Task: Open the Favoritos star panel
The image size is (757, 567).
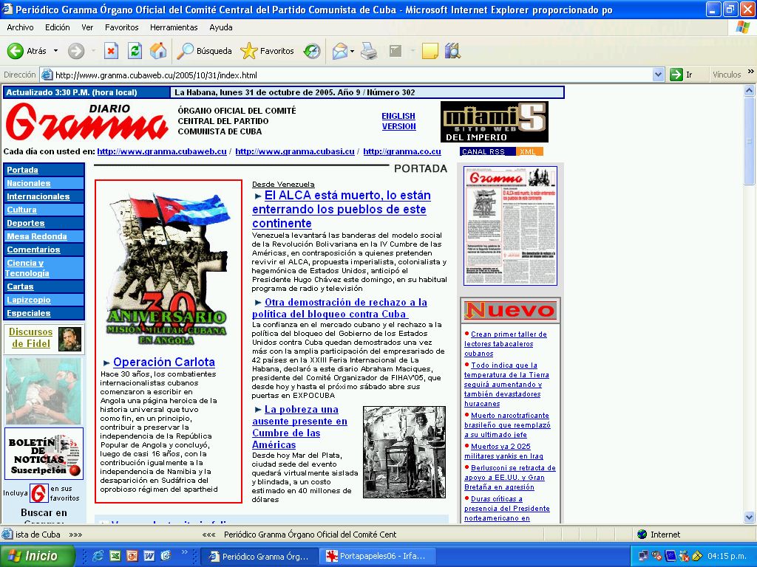Action: [268, 51]
